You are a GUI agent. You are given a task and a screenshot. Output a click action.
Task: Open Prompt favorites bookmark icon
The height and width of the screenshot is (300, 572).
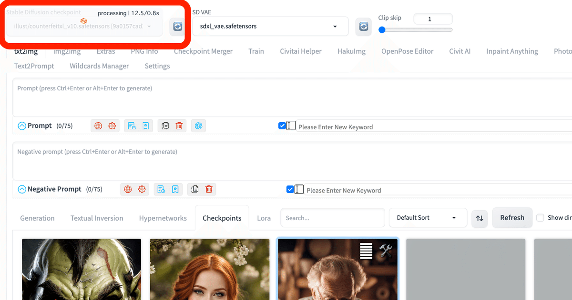tap(145, 126)
